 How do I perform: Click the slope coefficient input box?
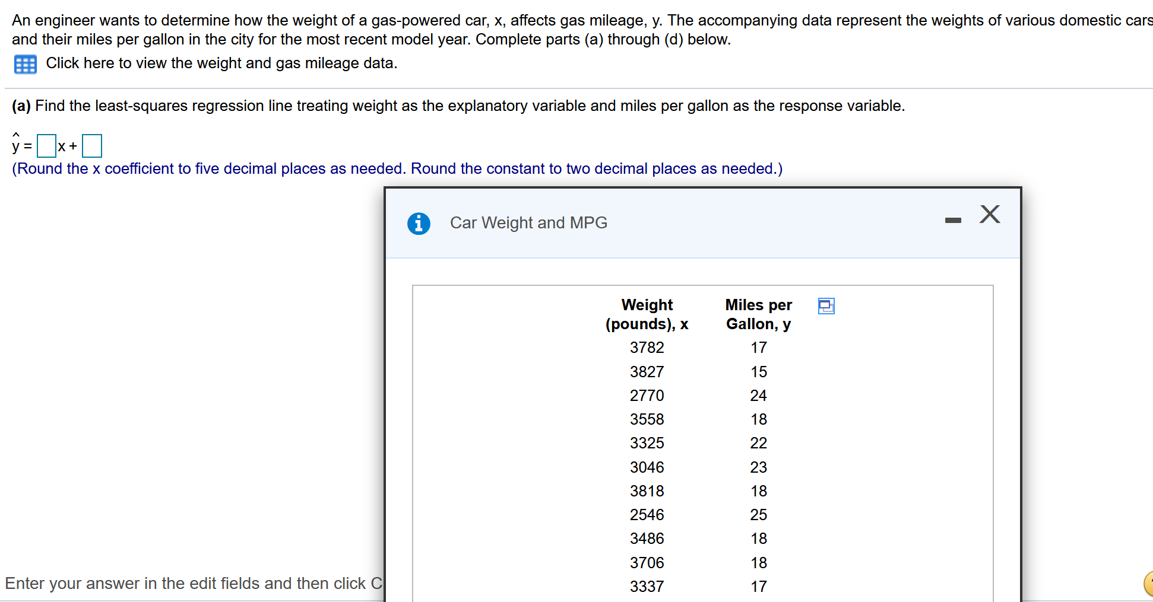point(46,145)
